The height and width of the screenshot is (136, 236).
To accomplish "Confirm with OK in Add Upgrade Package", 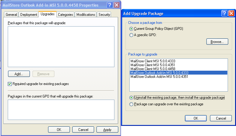I will 196,118.
